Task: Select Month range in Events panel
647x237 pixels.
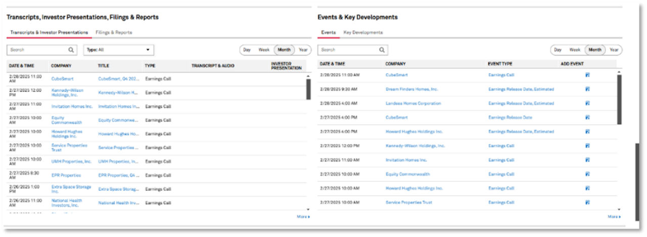Action: tap(595, 50)
